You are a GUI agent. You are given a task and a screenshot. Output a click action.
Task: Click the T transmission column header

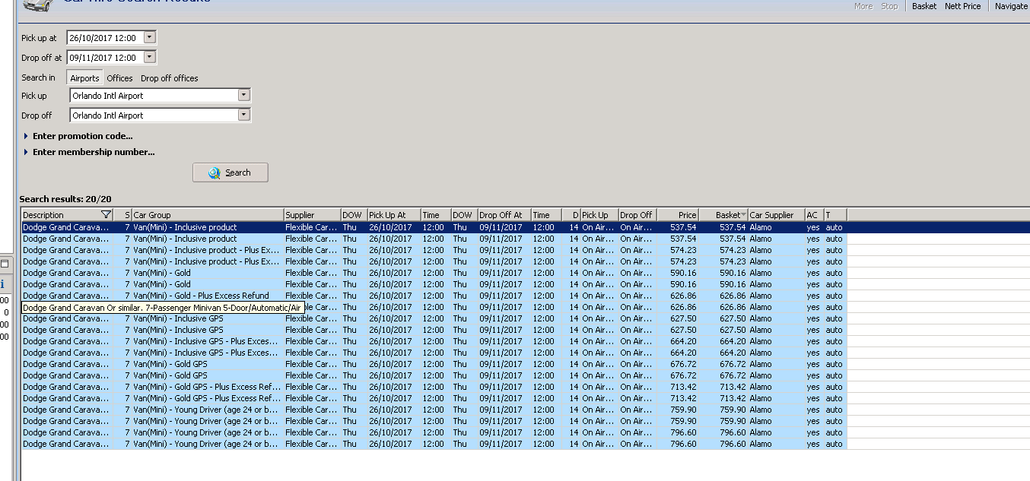pos(835,215)
